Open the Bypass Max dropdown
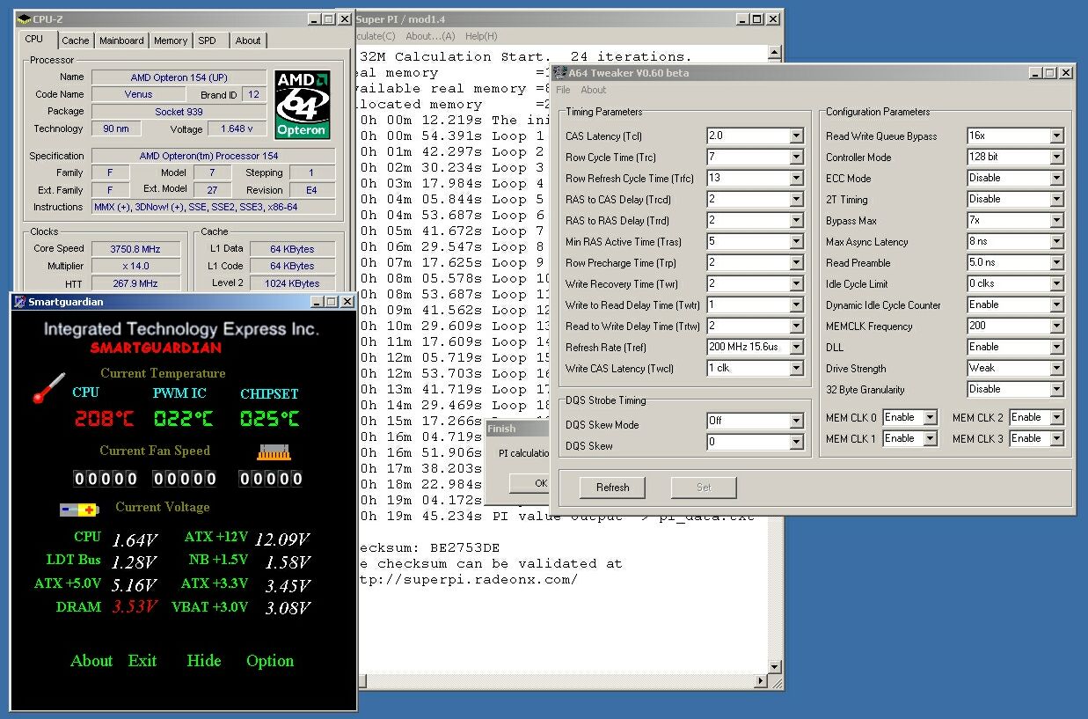This screenshot has width=1088, height=719. point(1056,221)
